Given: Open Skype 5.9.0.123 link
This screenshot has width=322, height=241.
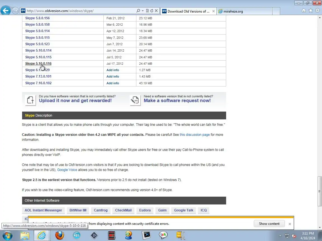Looking at the screenshot, I should tap(37, 44).
